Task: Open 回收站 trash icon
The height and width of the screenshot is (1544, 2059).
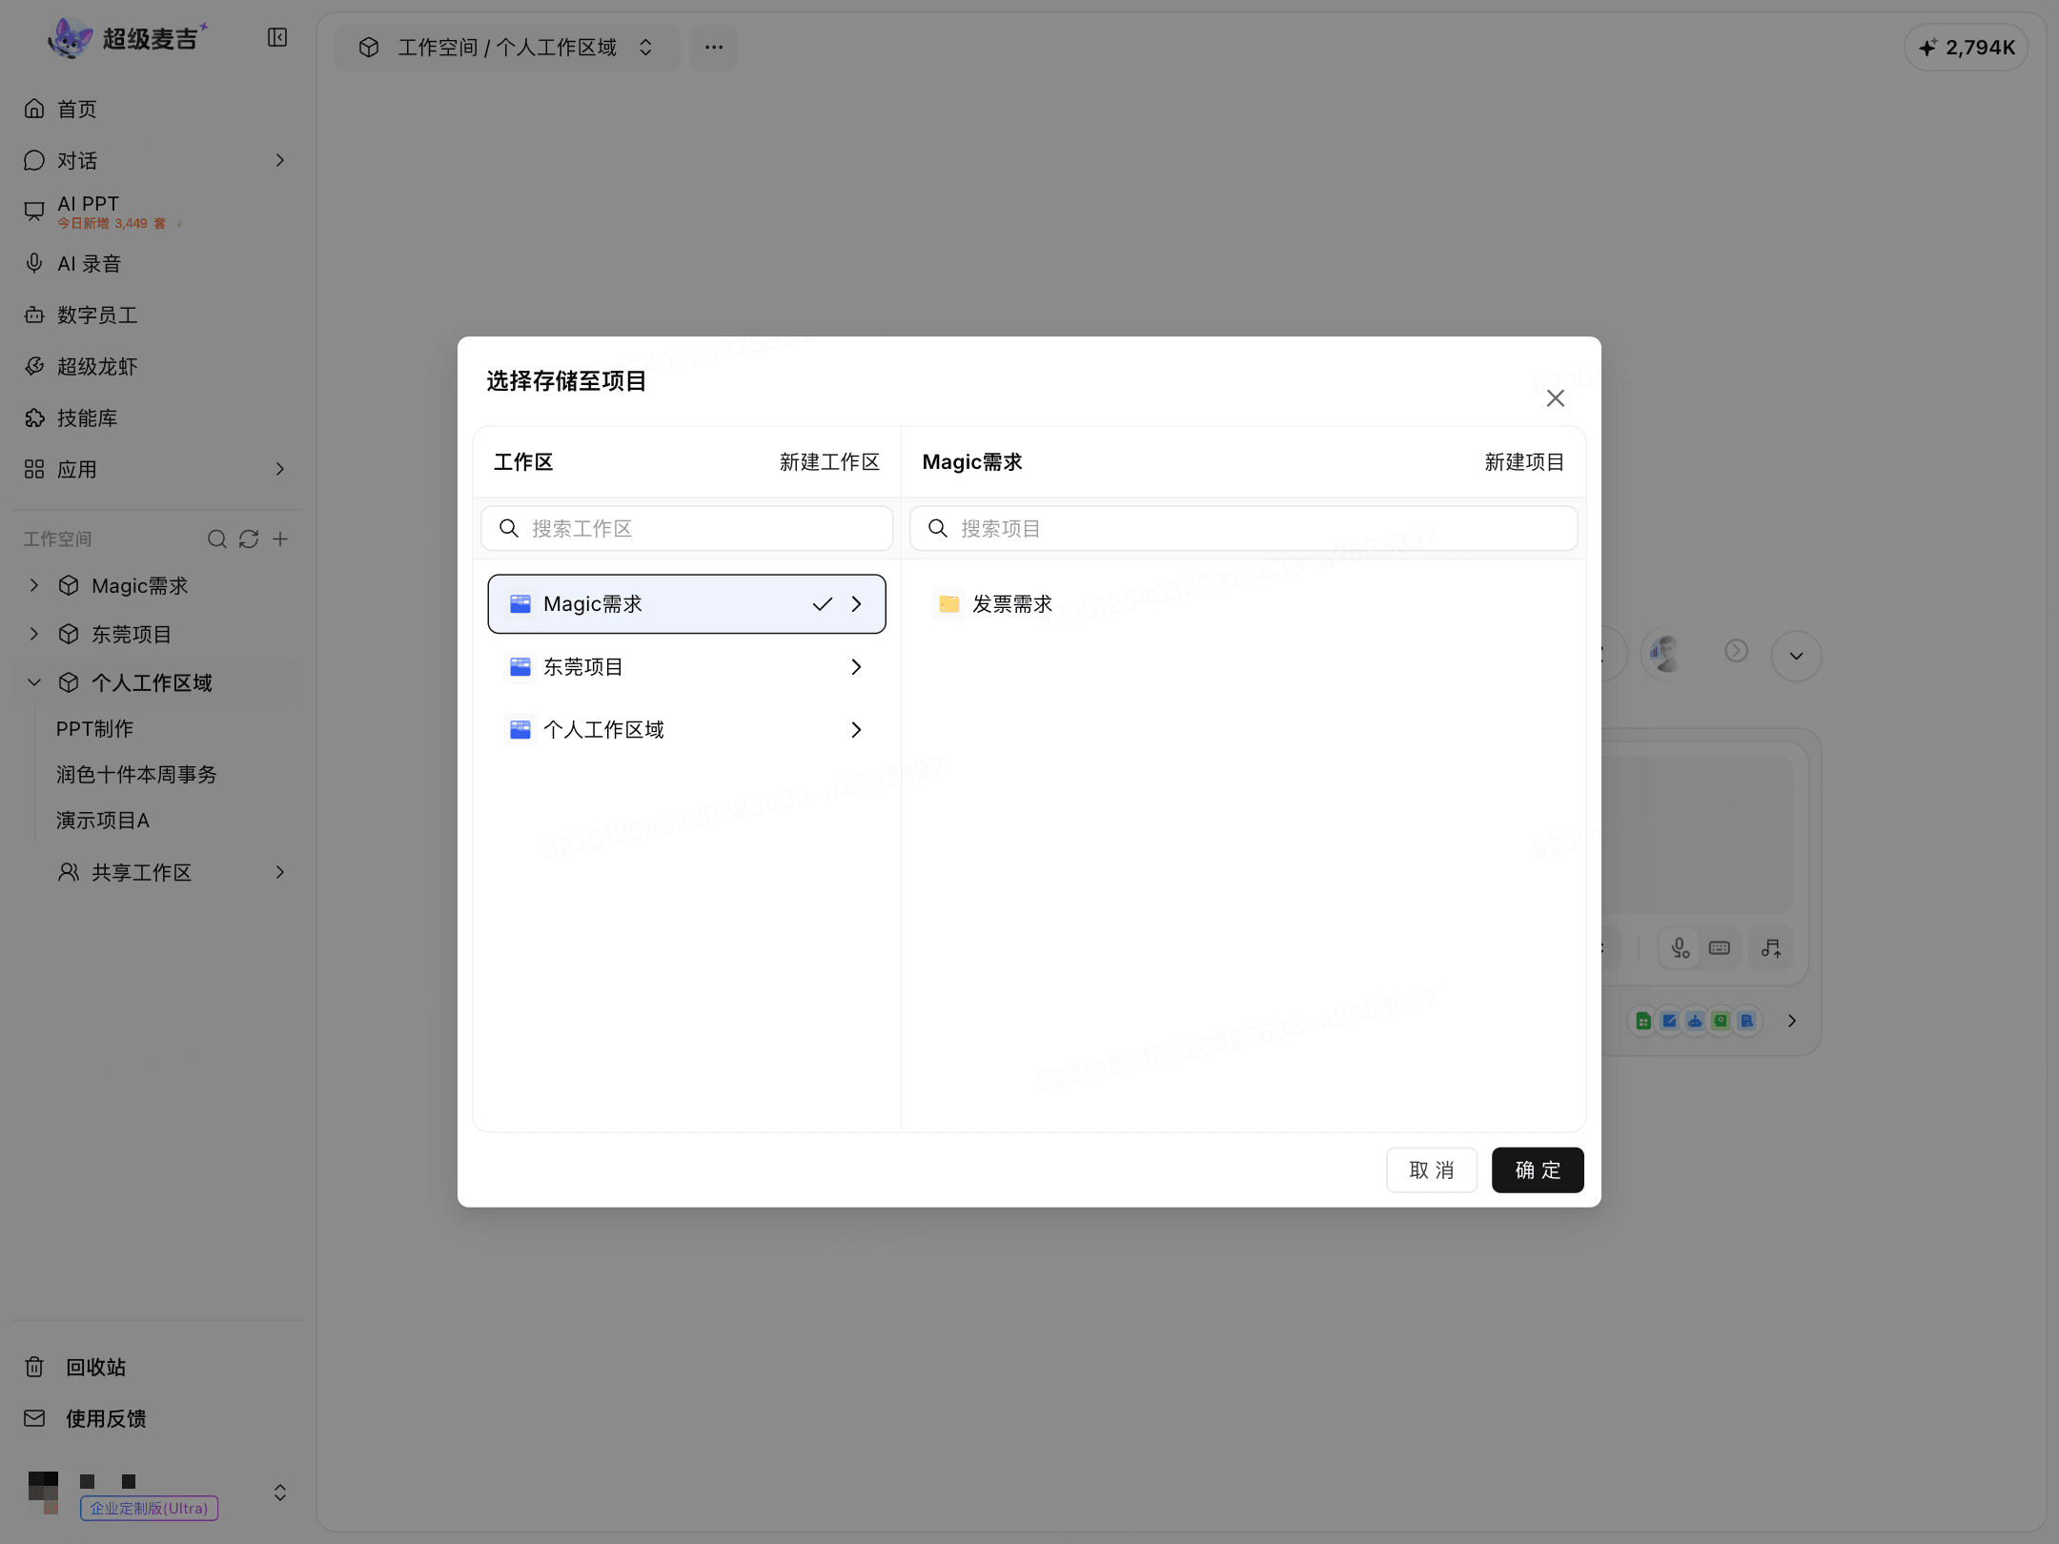Action: coord(34,1368)
